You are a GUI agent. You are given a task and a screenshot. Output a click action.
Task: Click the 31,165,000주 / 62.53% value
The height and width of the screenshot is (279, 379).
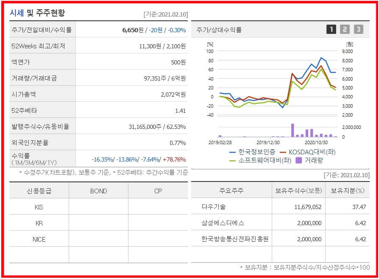point(157,127)
